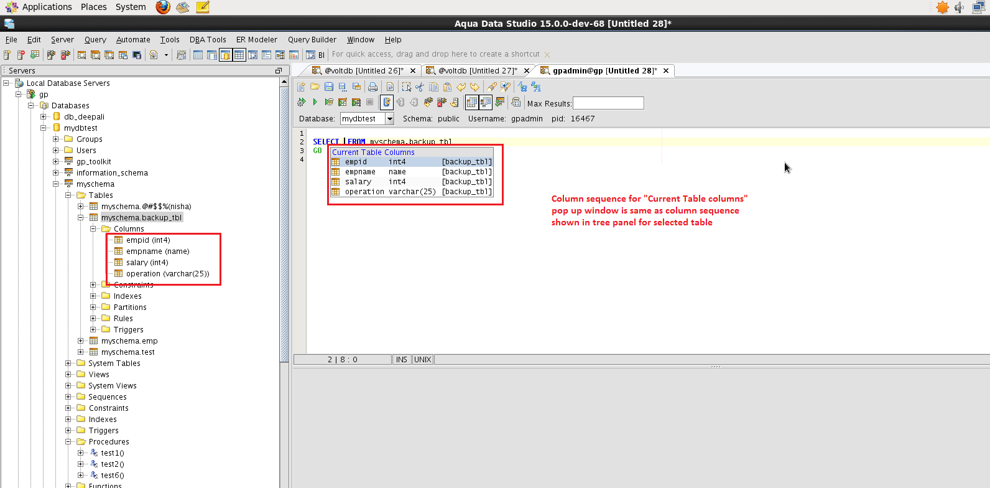Switch to @voltdb [Untitled 26] tab
This screenshot has width=990, height=488.
coord(364,70)
